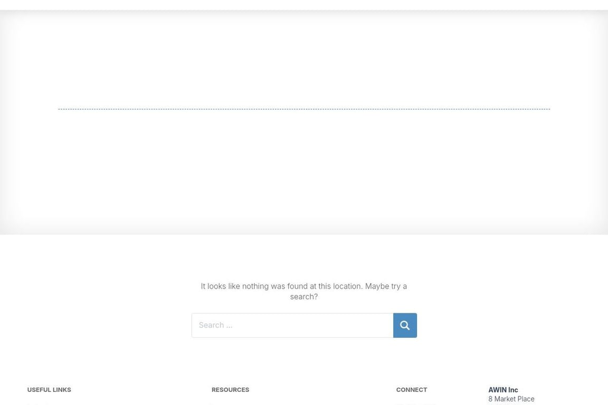
Task: Click the 8 Market Place address line
Action: tap(511, 399)
